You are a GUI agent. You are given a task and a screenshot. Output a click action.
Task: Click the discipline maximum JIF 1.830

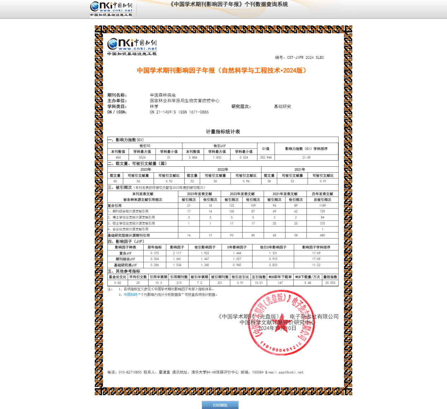click(217, 157)
